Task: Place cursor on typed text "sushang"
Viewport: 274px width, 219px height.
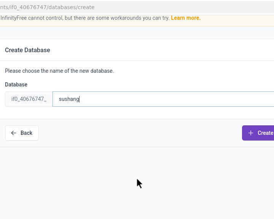Action: coord(69,99)
